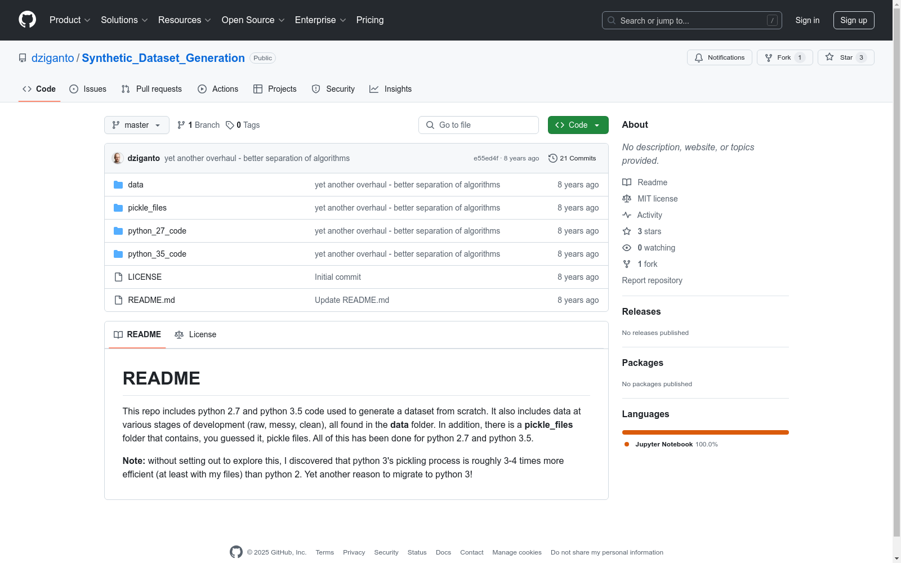Open the pickle_files folder name
The height and width of the screenshot is (563, 901).
[148, 208]
